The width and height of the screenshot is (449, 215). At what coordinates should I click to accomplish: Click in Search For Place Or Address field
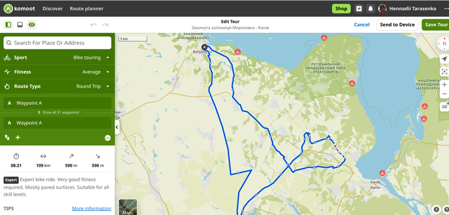pyautogui.click(x=57, y=43)
